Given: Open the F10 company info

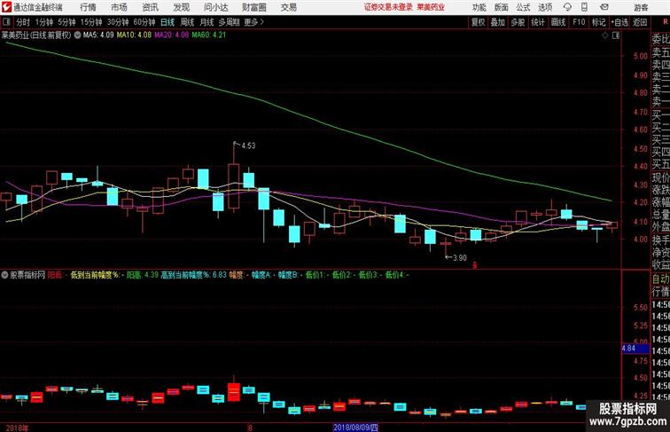Looking at the screenshot, I should click(x=579, y=22).
